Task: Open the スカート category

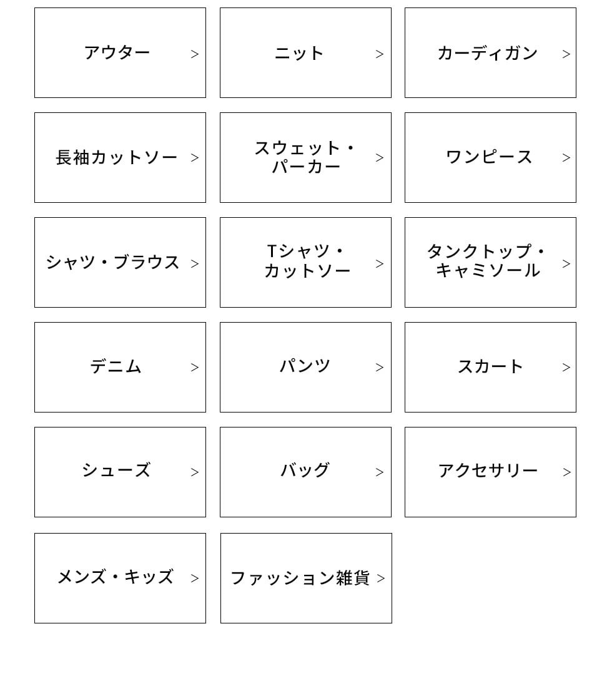Action: click(x=490, y=367)
